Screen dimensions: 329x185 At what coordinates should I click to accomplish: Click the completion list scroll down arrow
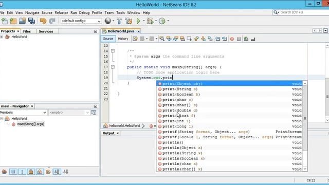(x=305, y=169)
